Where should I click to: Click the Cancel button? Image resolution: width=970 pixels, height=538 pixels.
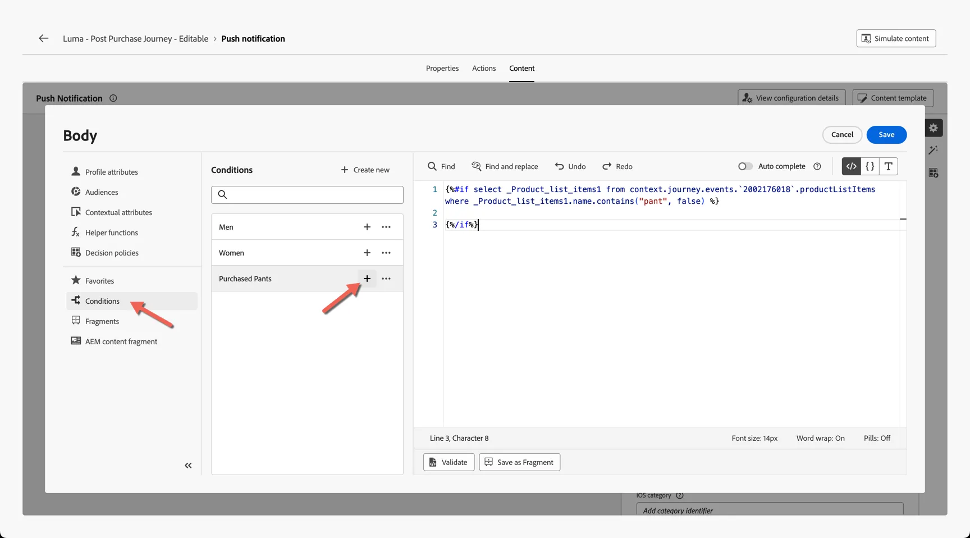click(x=842, y=135)
